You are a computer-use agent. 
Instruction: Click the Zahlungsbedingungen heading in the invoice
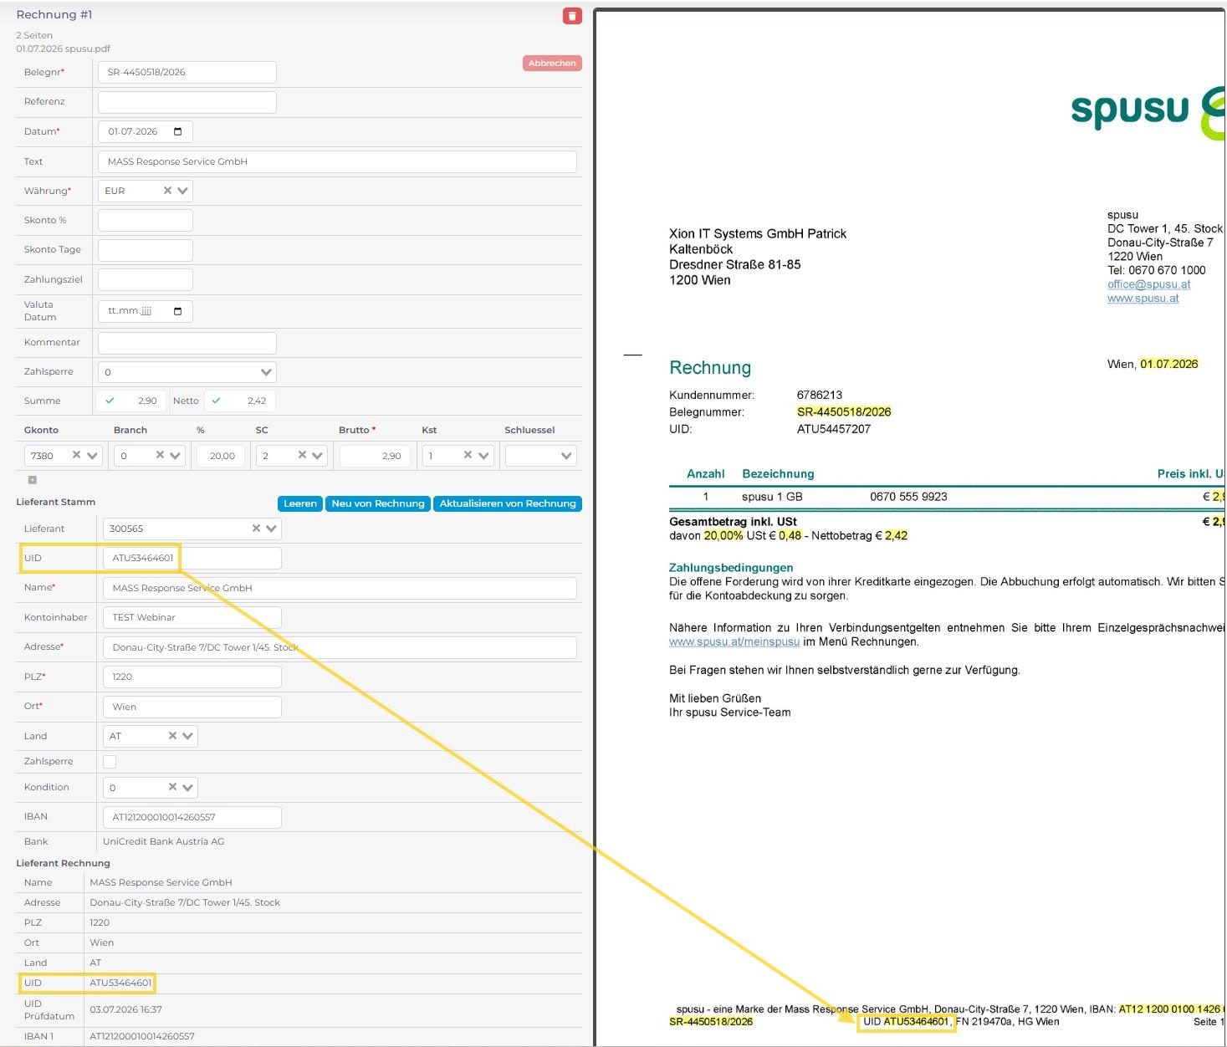point(731,568)
